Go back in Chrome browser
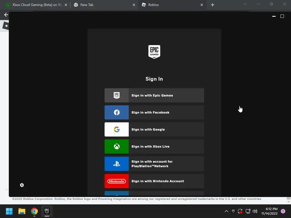 click(x=6, y=15)
